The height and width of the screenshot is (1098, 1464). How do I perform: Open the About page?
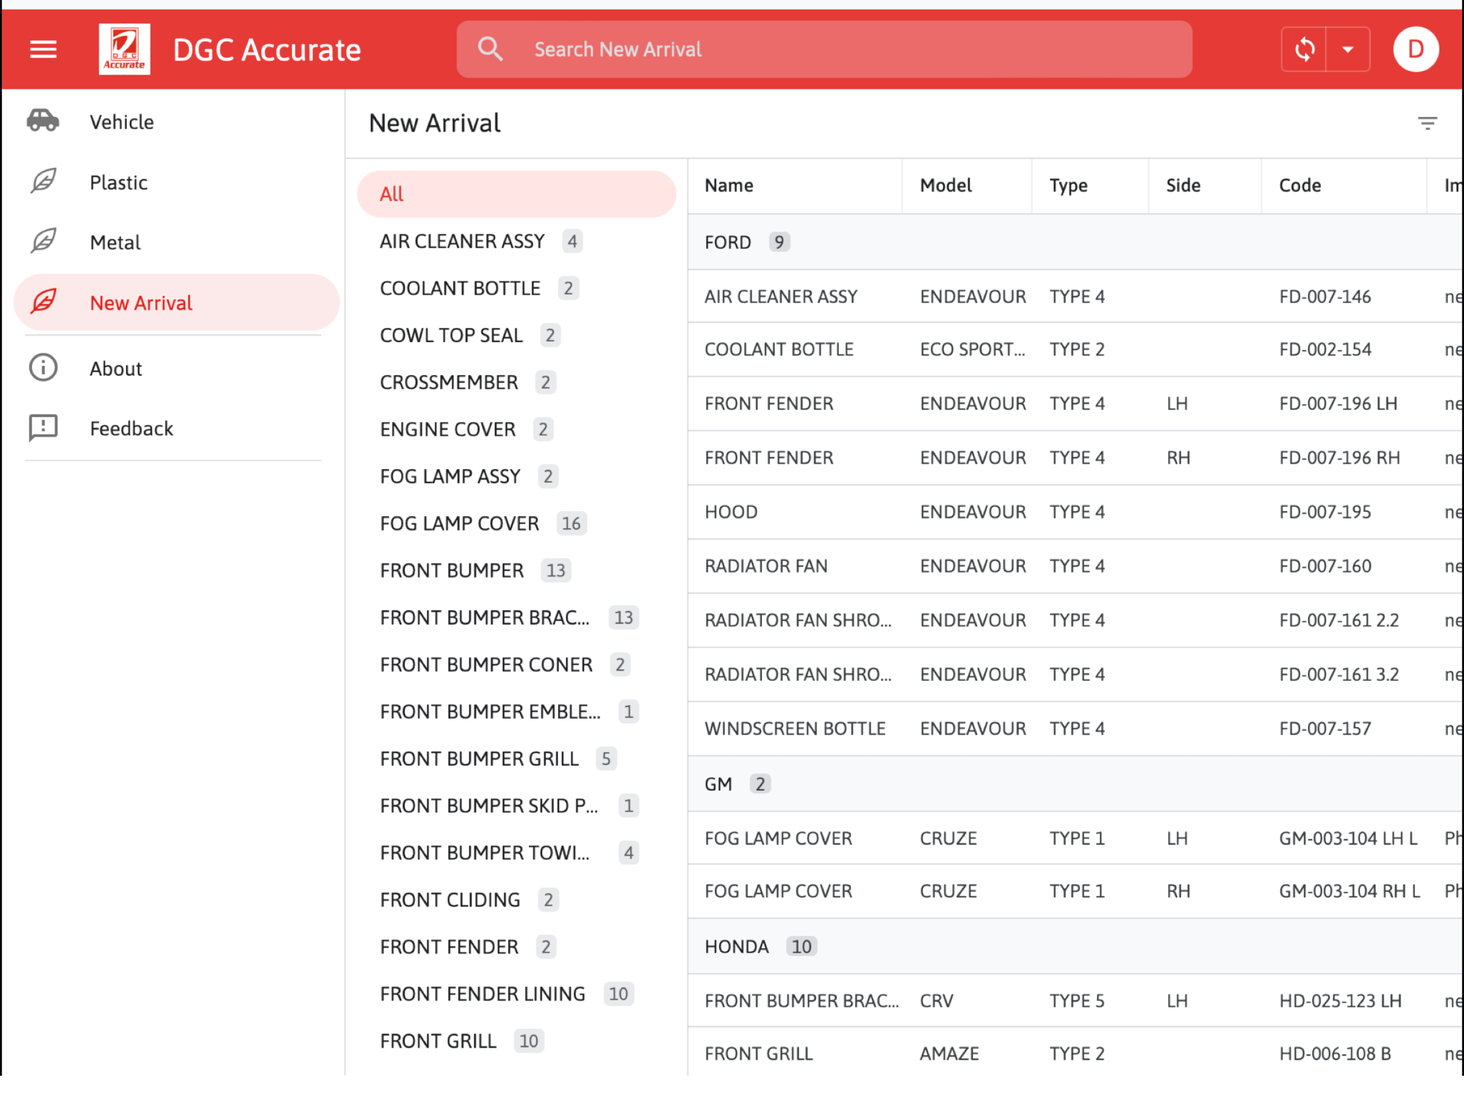coord(176,369)
